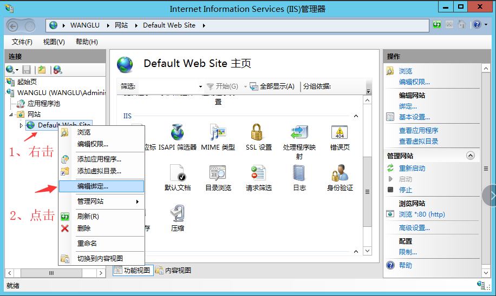Click the connections pane horizontal scrollbar

tap(55, 273)
